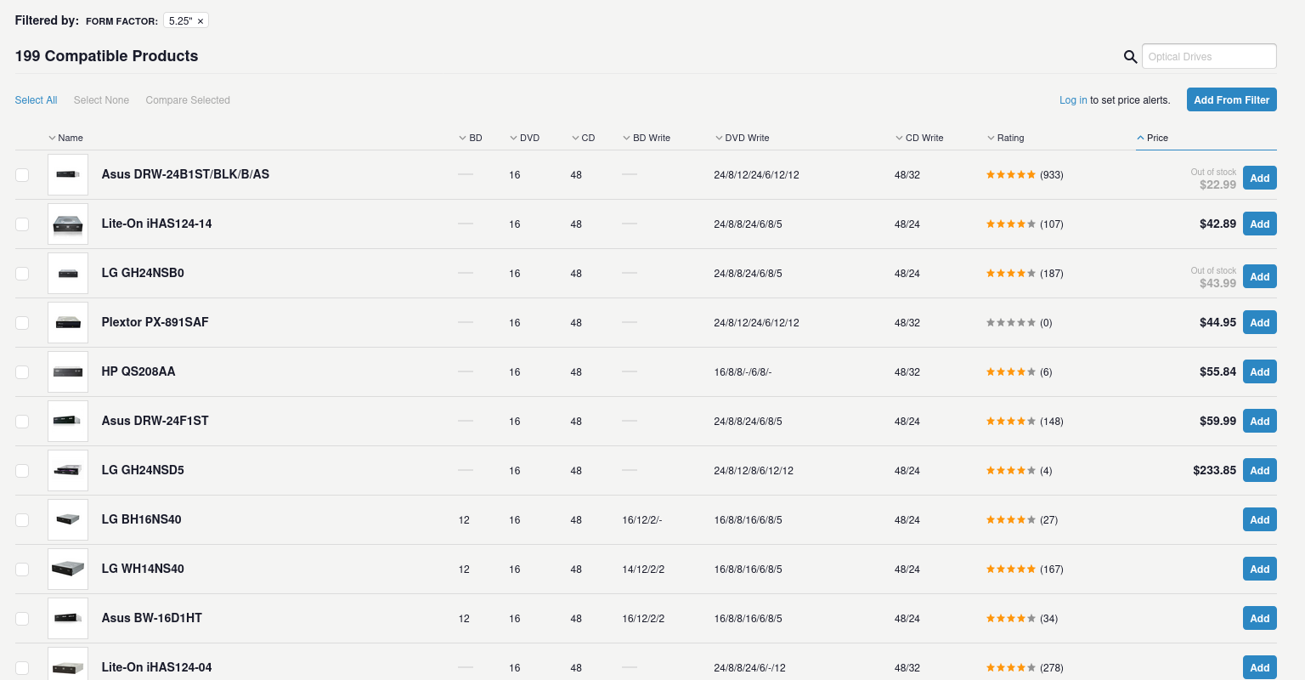Tick the HP QS208AA checkbox

coord(22,372)
